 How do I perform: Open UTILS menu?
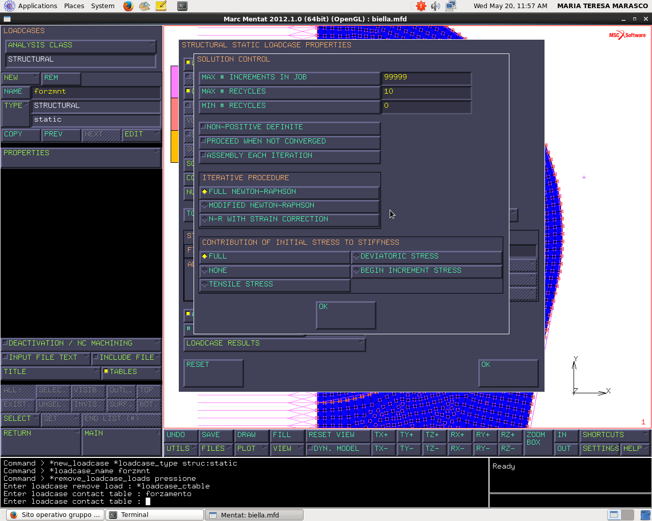tap(181, 449)
